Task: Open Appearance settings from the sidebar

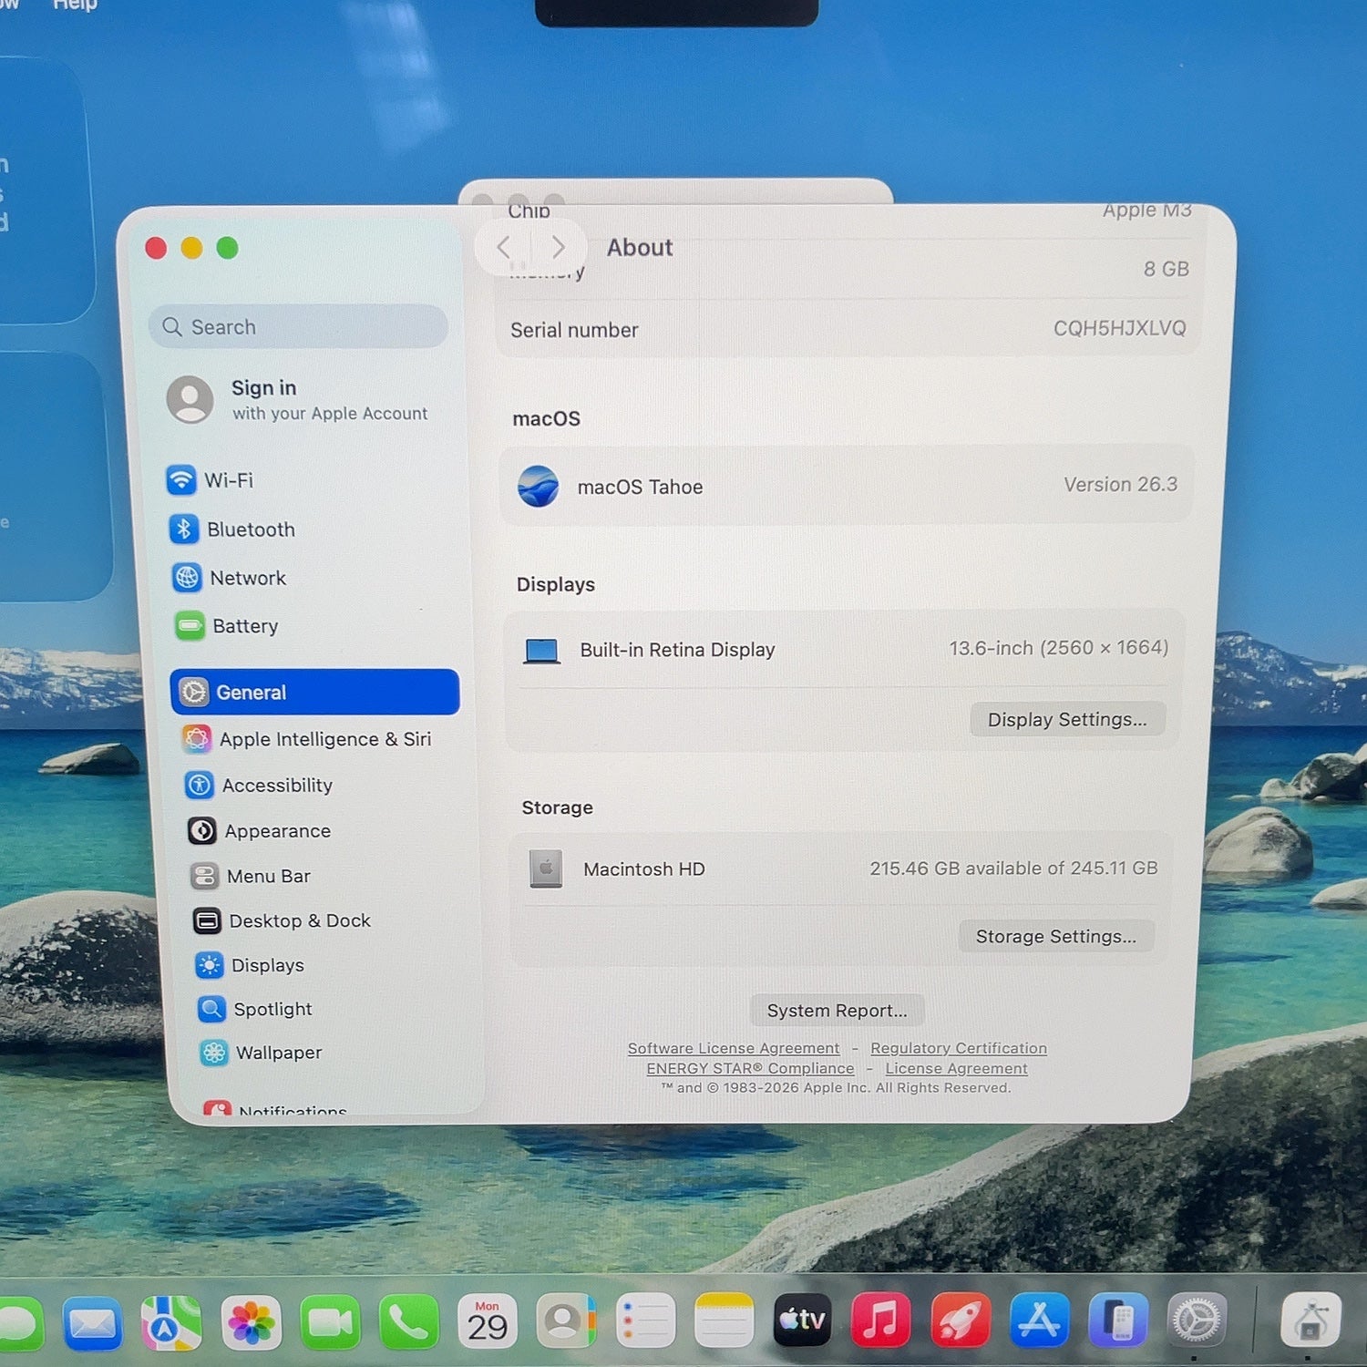Action: click(x=260, y=830)
